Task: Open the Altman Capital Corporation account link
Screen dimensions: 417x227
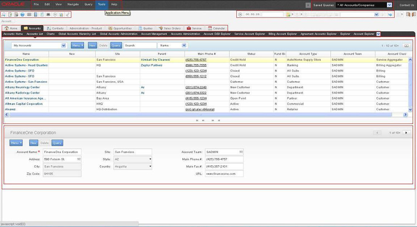Action: tap(24, 104)
